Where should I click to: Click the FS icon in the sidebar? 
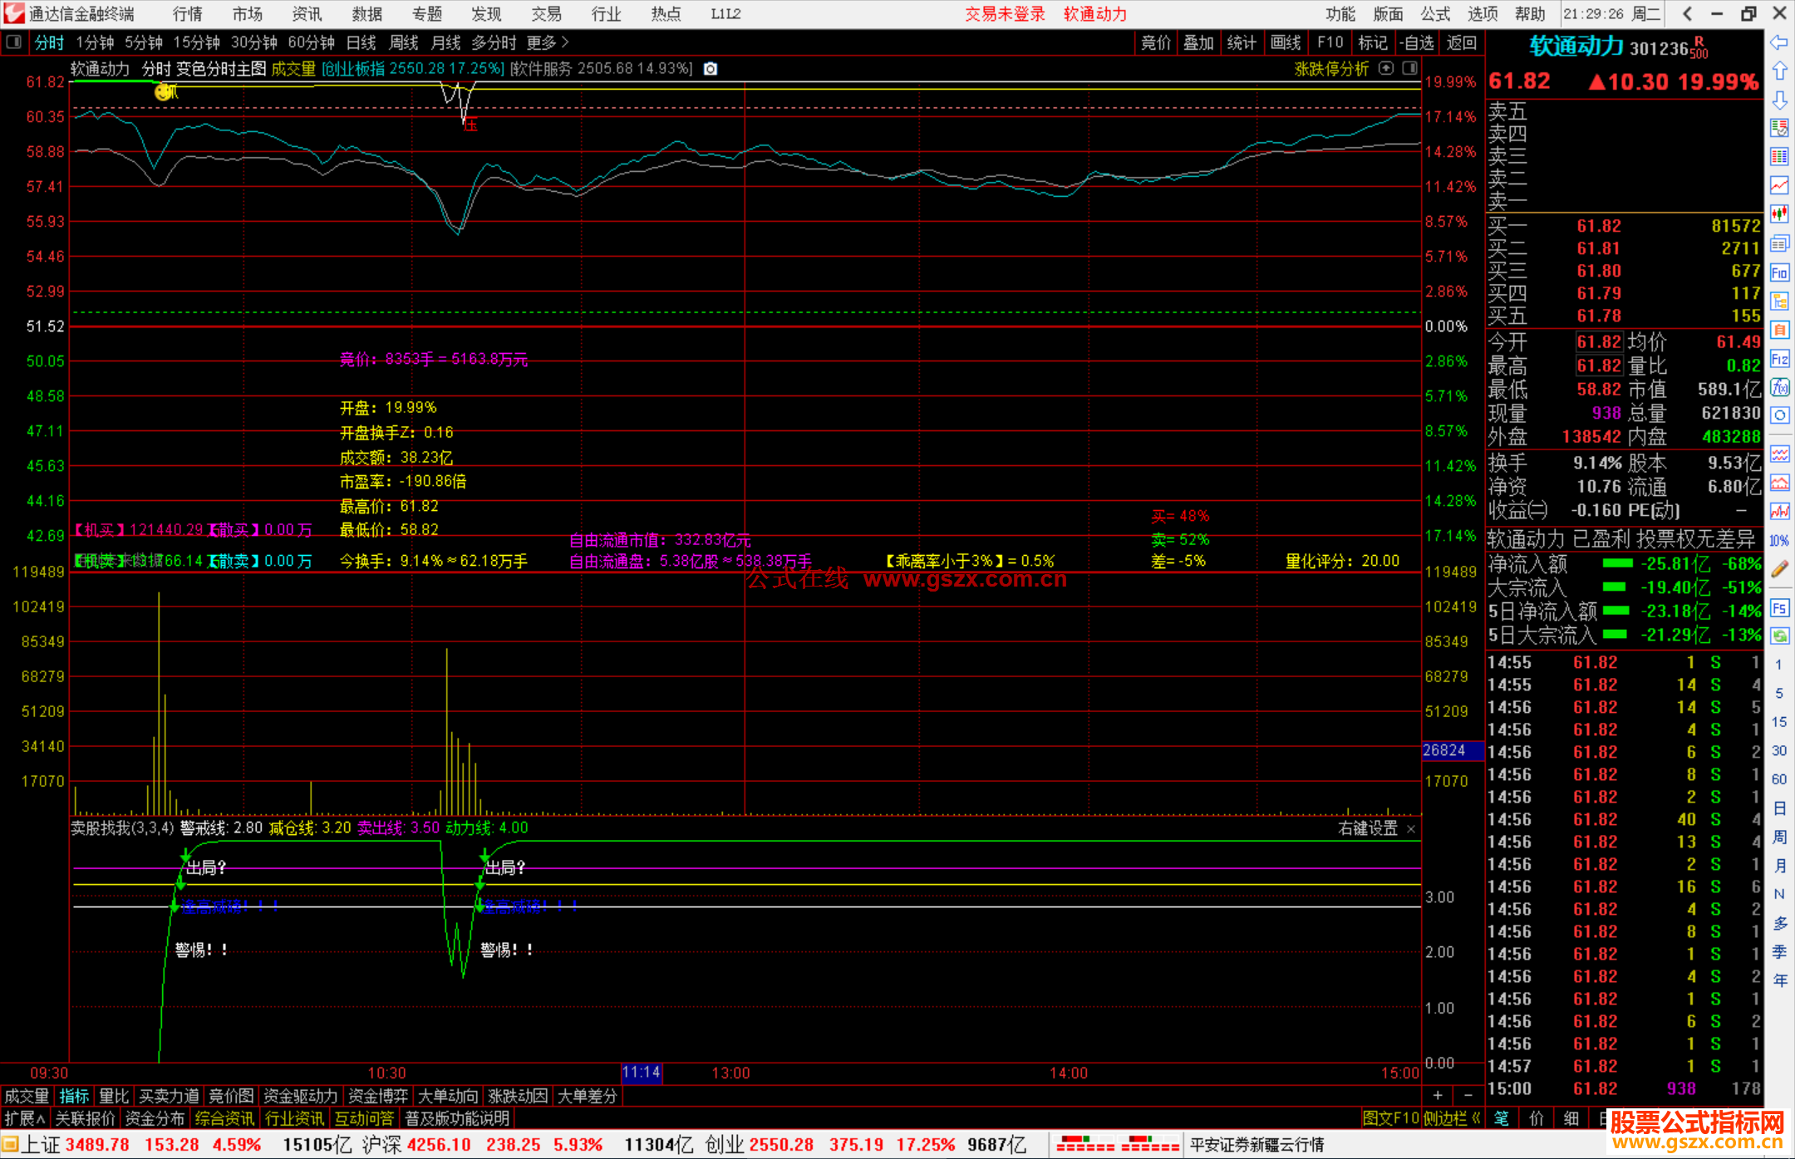click(1779, 608)
